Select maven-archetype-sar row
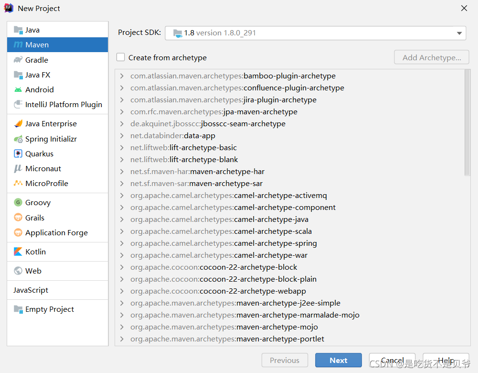Screen dimensions: 478x373 [289, 184]
